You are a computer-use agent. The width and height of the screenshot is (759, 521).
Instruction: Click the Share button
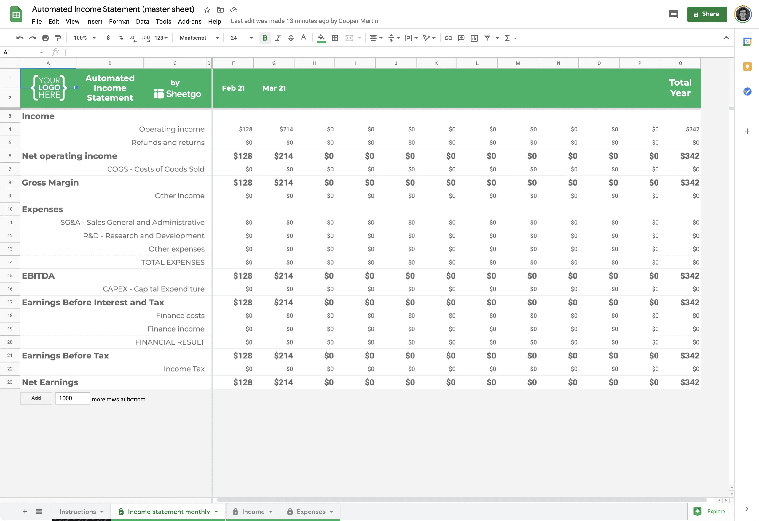(706, 14)
